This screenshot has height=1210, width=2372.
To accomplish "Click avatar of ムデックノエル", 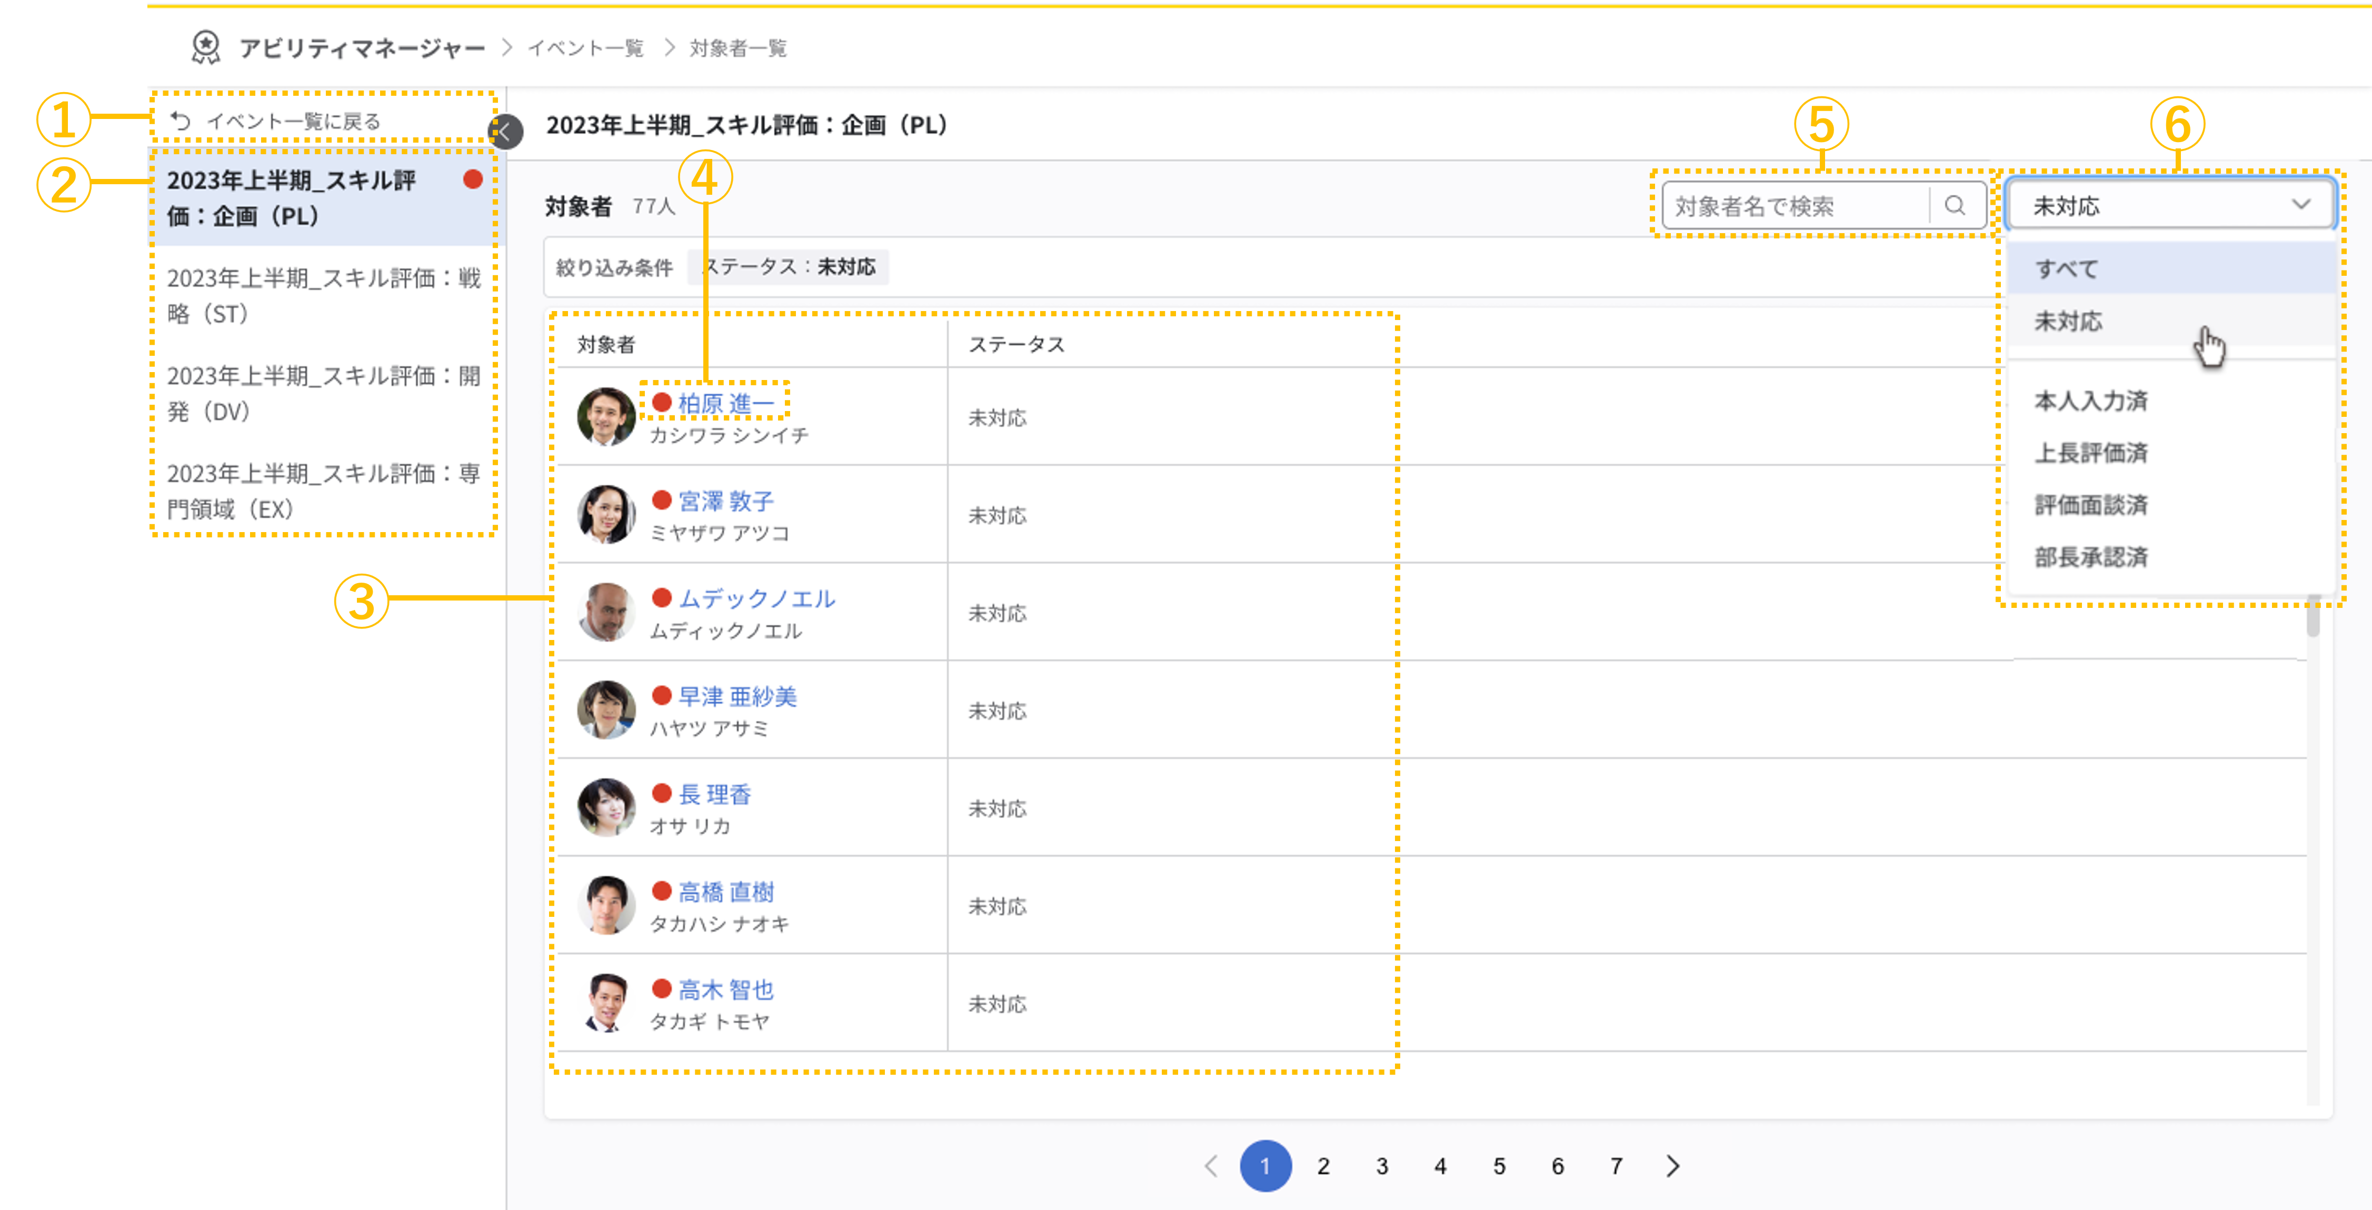I will (x=606, y=612).
